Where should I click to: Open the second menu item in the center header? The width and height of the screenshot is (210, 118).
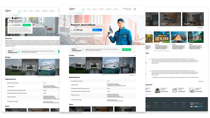89,9
